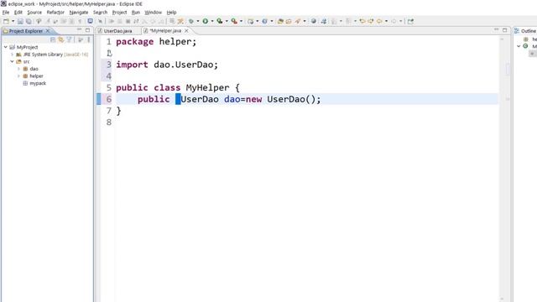Maximize the Project Explorer panel
537x302 pixels.
(x=87, y=30)
